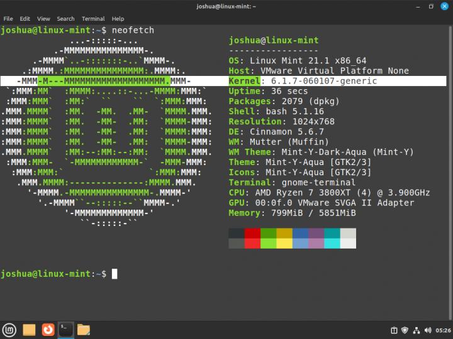453x339 pixels.
Task: Open the View menu
Action: (x=43, y=19)
